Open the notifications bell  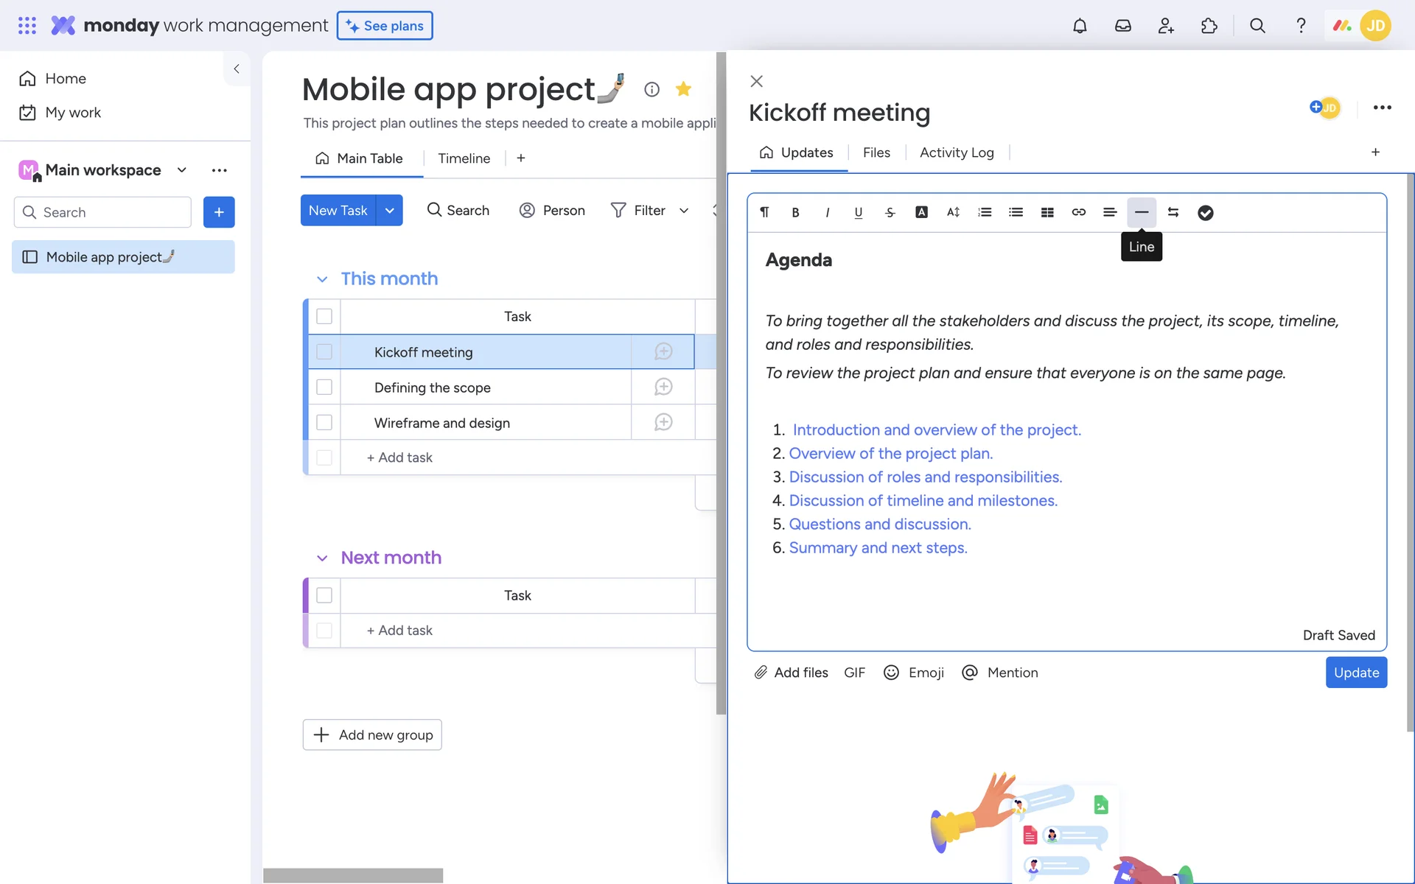coord(1080,26)
